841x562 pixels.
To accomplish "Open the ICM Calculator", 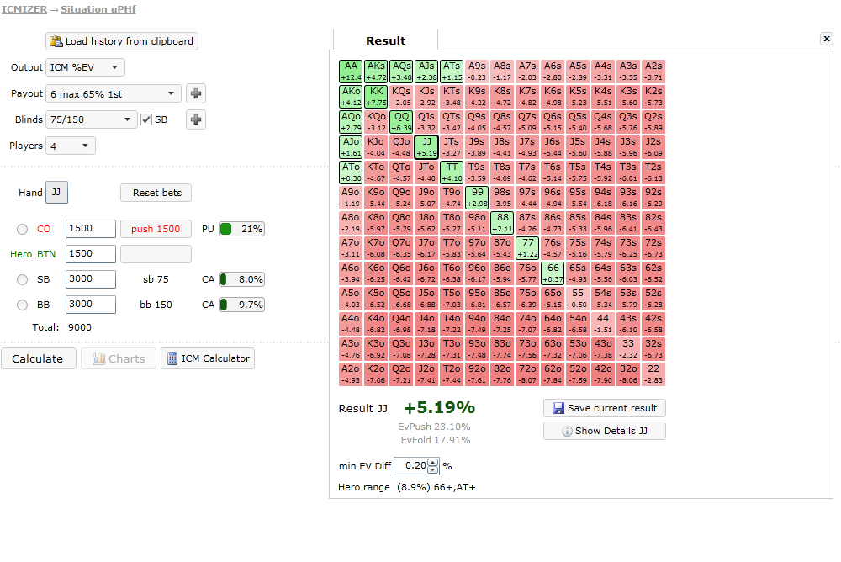I will coord(208,358).
